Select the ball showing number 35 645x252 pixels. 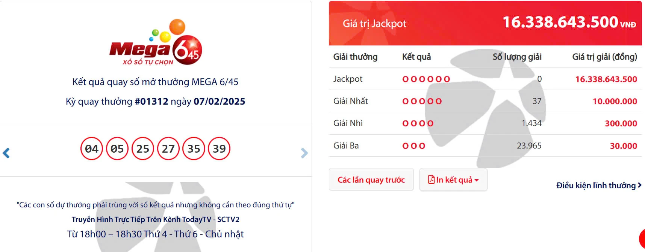coord(194,148)
